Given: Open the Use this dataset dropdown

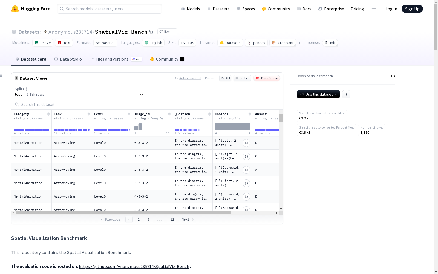Looking at the screenshot, I should pos(318,94).
